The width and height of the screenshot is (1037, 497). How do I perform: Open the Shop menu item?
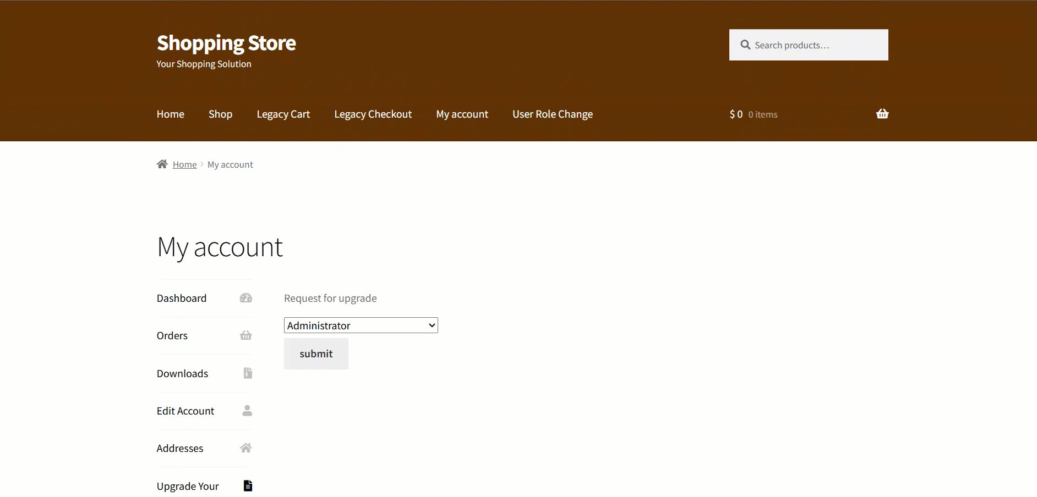pyautogui.click(x=220, y=114)
